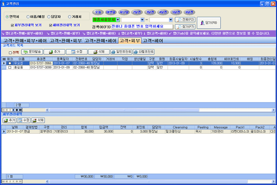Click the 이름 column header
277x185 pixels.
point(21,59)
